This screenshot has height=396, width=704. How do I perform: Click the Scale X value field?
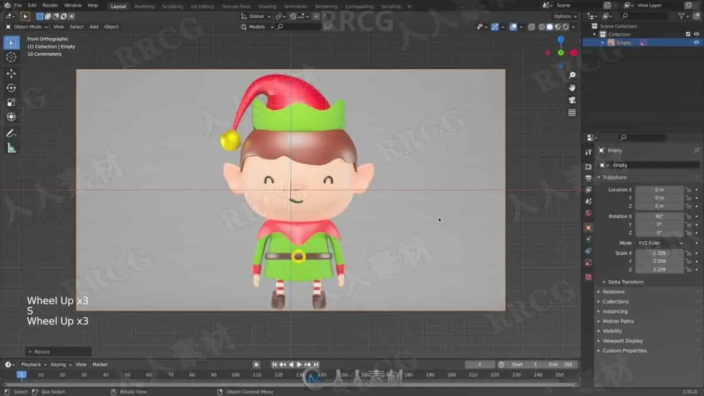coord(660,253)
